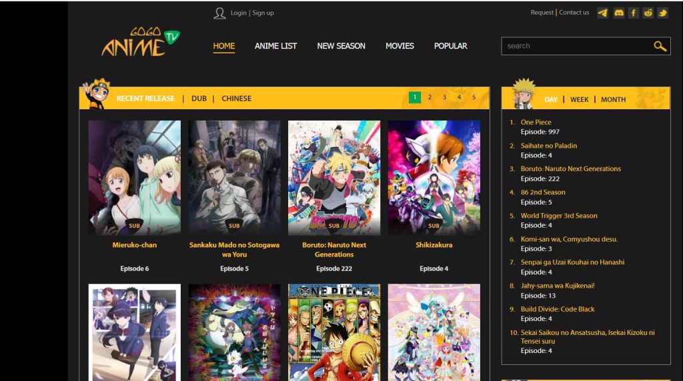
Task: Click Boruto: Naruto Next Generations card title
Action: pyautogui.click(x=334, y=250)
